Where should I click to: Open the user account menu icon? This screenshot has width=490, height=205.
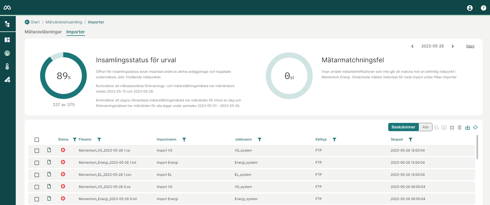pyautogui.click(x=470, y=8)
